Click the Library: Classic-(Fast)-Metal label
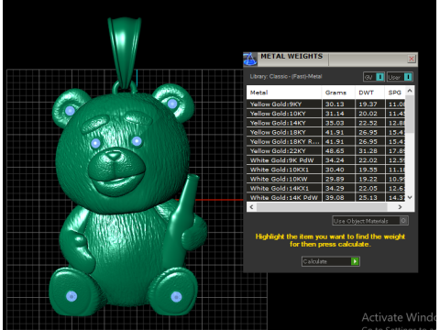 click(x=286, y=76)
